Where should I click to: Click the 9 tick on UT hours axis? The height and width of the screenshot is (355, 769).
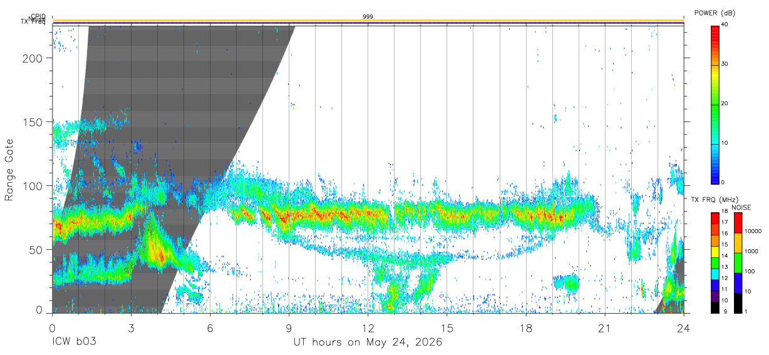289,328
